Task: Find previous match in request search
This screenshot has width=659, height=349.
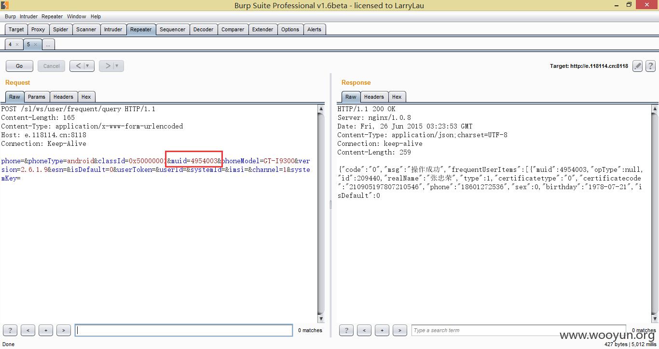Action: point(28,330)
